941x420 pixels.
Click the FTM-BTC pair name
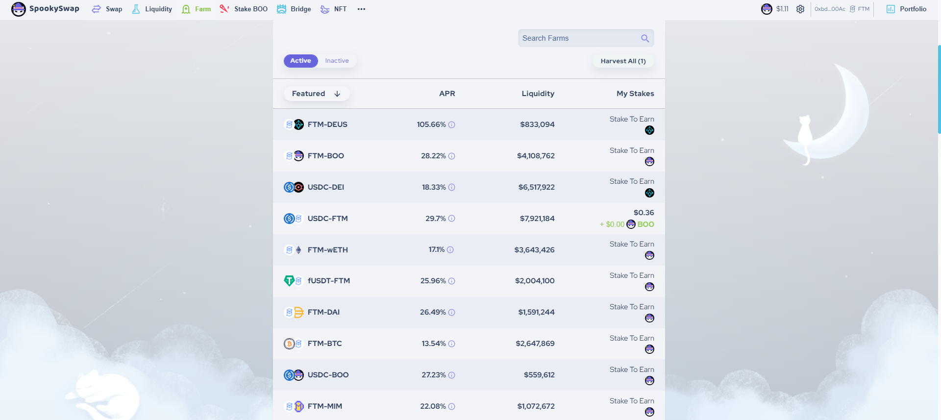click(325, 344)
